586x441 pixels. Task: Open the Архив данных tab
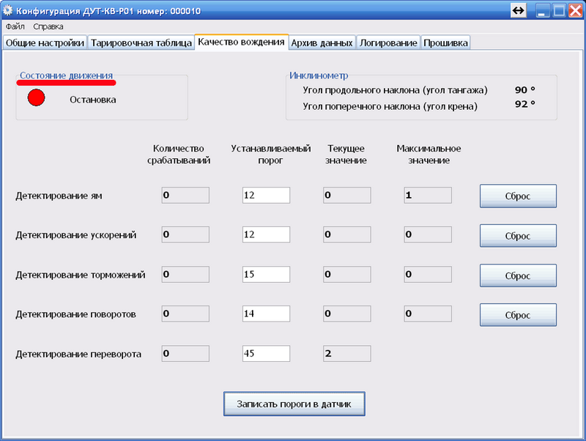coord(322,42)
